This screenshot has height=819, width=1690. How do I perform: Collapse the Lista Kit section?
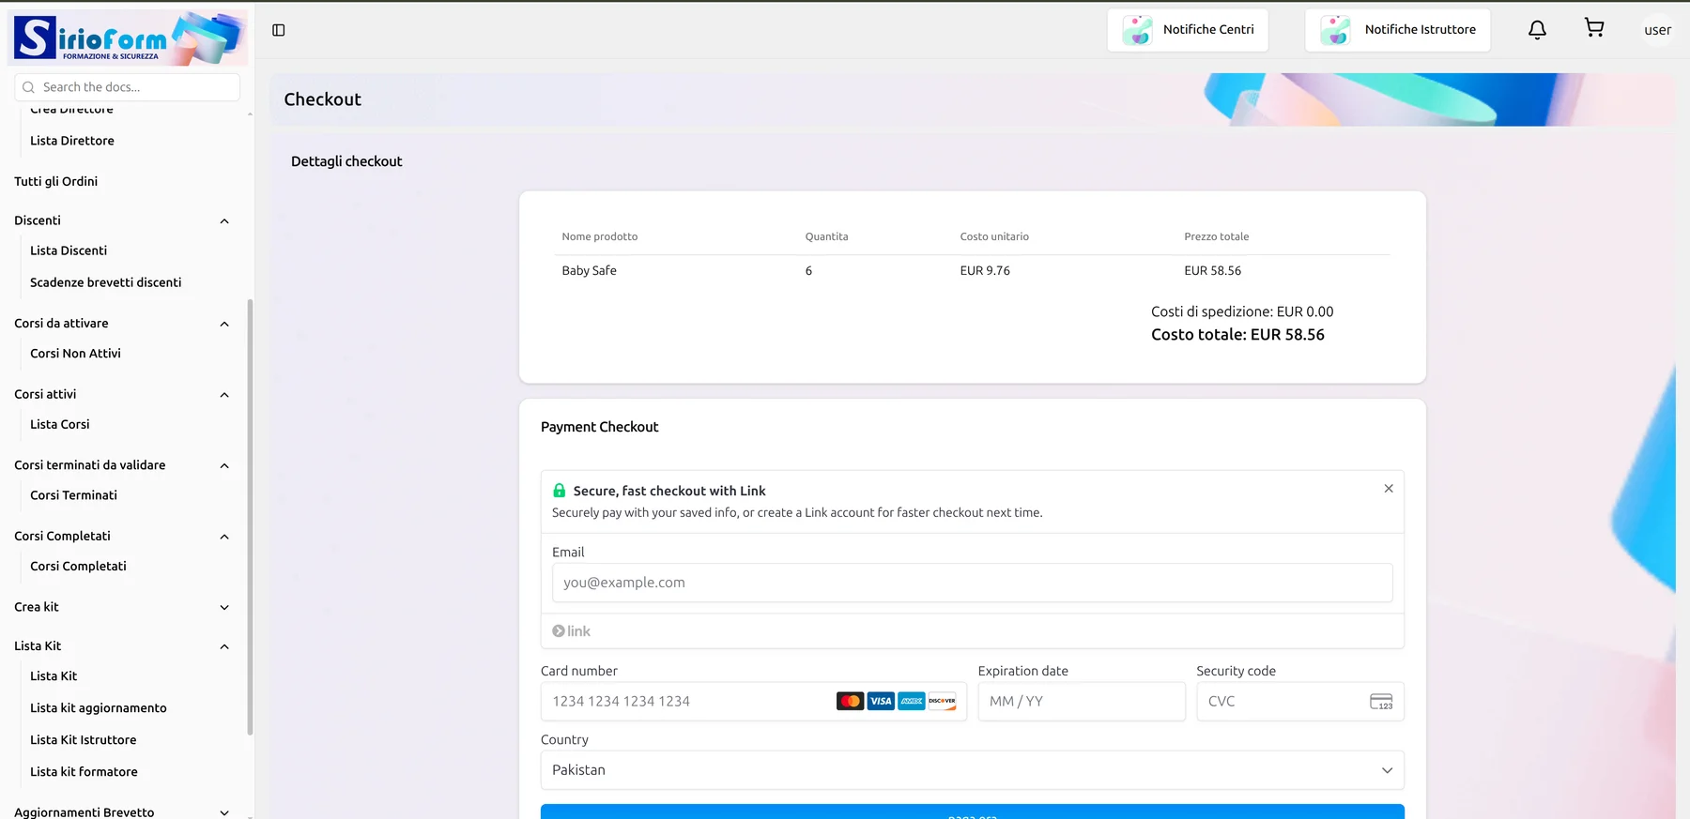(x=224, y=647)
